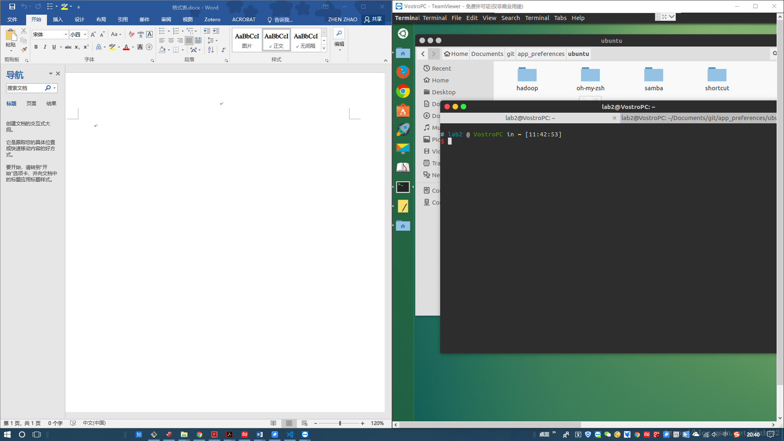
Task: Toggle 阅读 view mode
Action: [273, 423]
